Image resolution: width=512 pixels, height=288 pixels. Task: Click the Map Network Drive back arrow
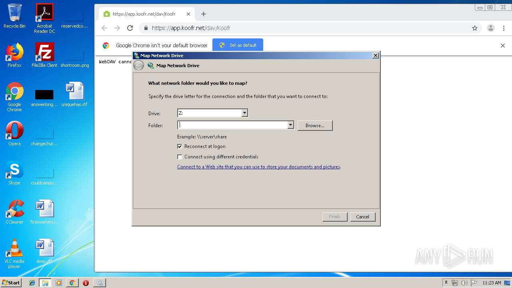point(138,66)
